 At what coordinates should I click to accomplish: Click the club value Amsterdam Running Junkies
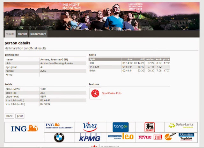(57, 63)
